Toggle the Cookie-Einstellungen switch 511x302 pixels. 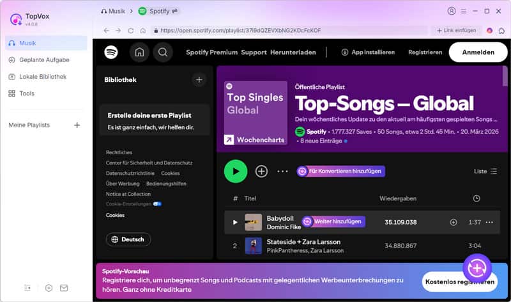tap(157, 204)
